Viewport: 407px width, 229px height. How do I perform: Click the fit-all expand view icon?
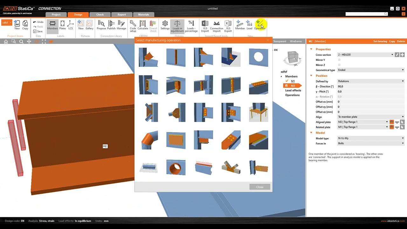point(44,41)
